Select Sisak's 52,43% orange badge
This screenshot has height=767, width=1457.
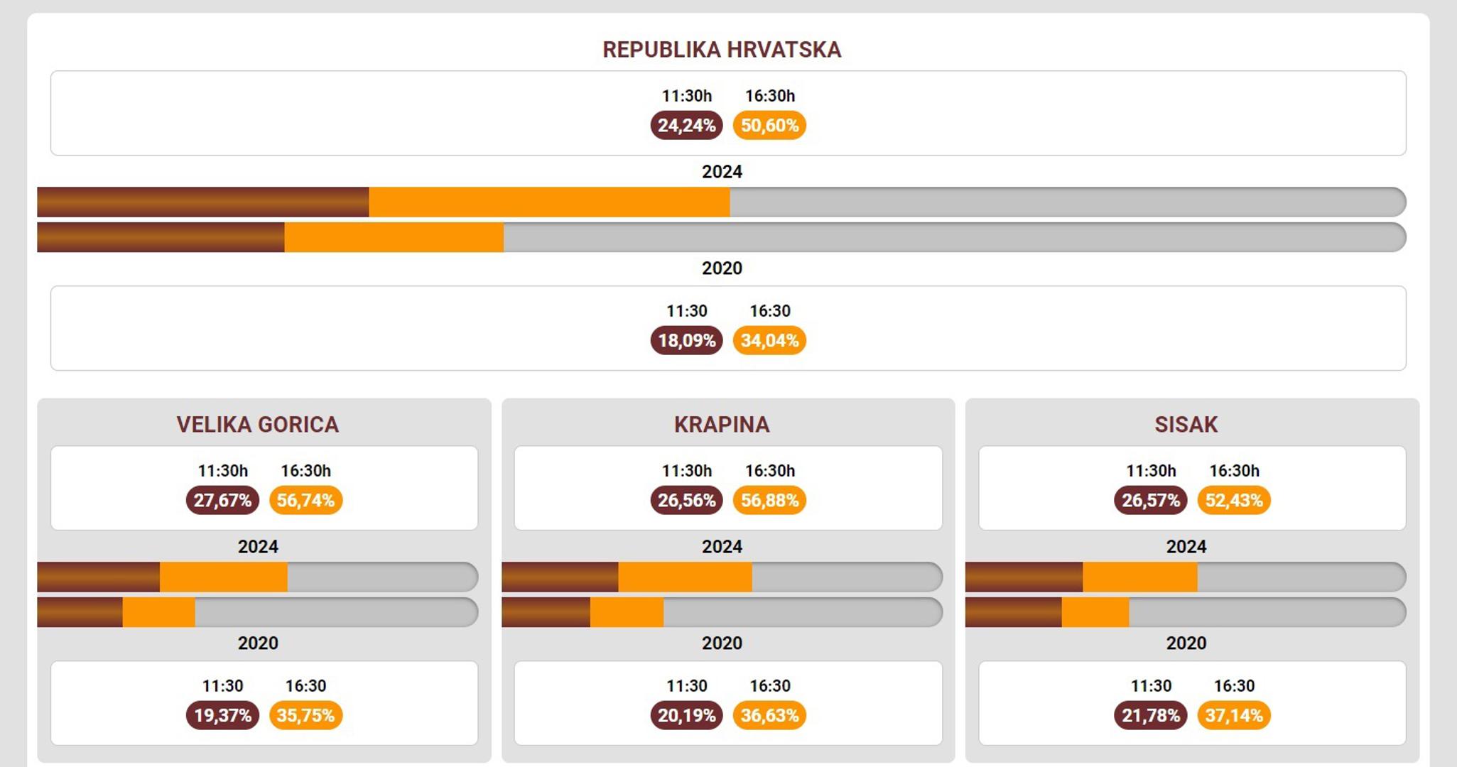1234,501
